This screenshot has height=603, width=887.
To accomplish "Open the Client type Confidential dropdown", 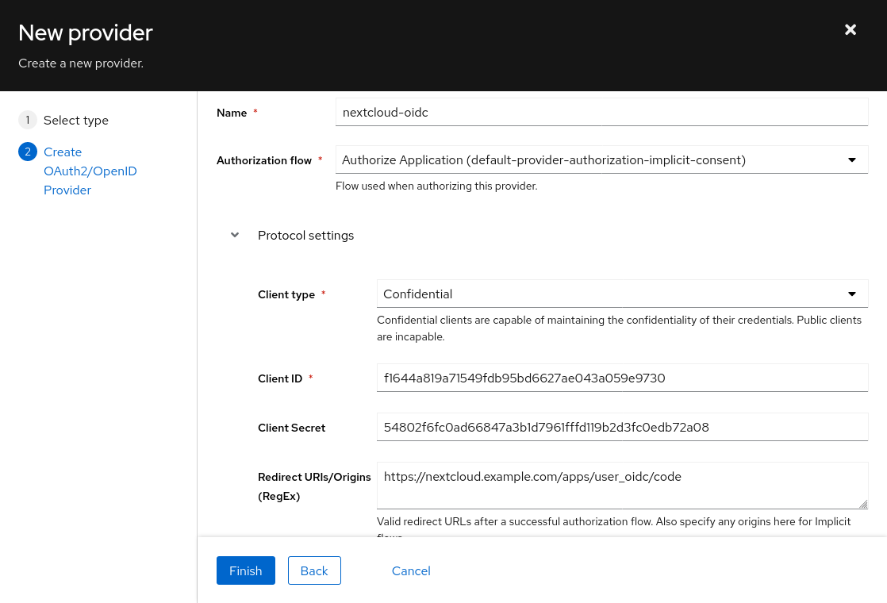I will click(x=621, y=294).
